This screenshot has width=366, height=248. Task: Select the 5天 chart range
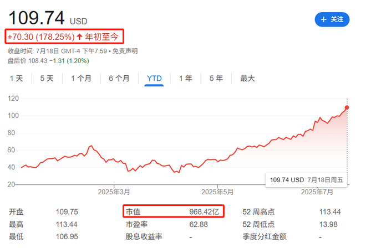click(x=47, y=79)
